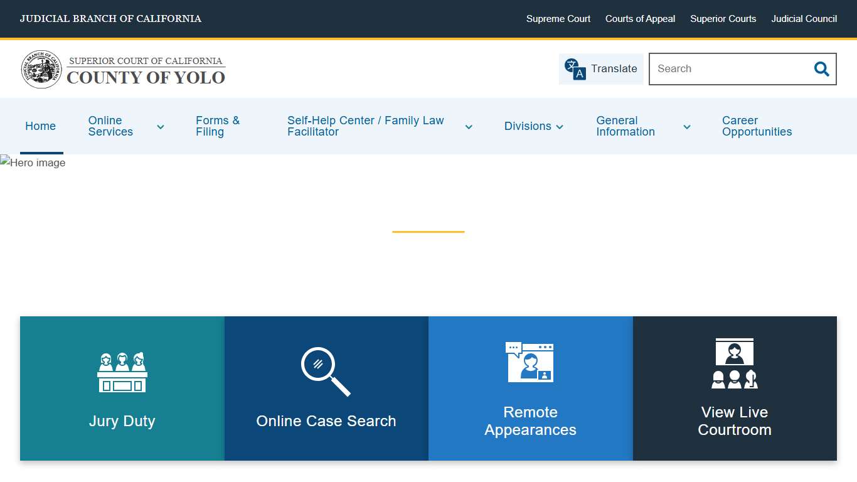Open Forms & Filing menu item

click(x=218, y=126)
